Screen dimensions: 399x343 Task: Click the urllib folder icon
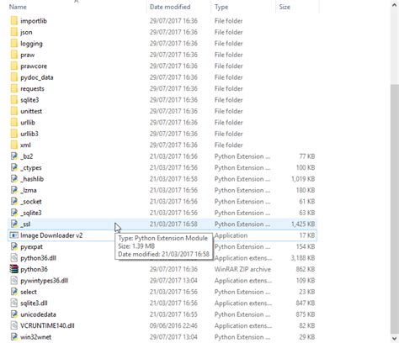(14, 123)
